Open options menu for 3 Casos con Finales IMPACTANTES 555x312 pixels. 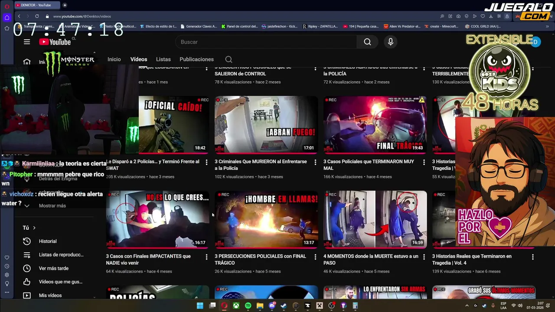(x=206, y=257)
